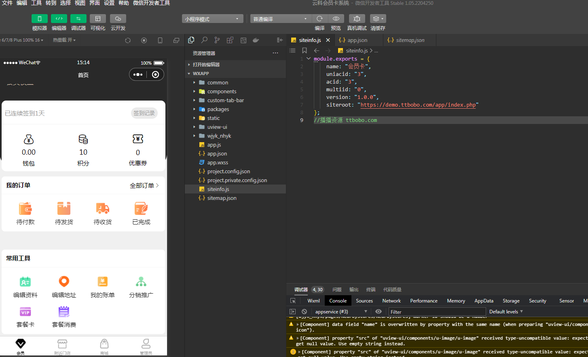The width and height of the screenshot is (588, 357).
Task: Toggle the Visualization panel button
Action: (98, 19)
